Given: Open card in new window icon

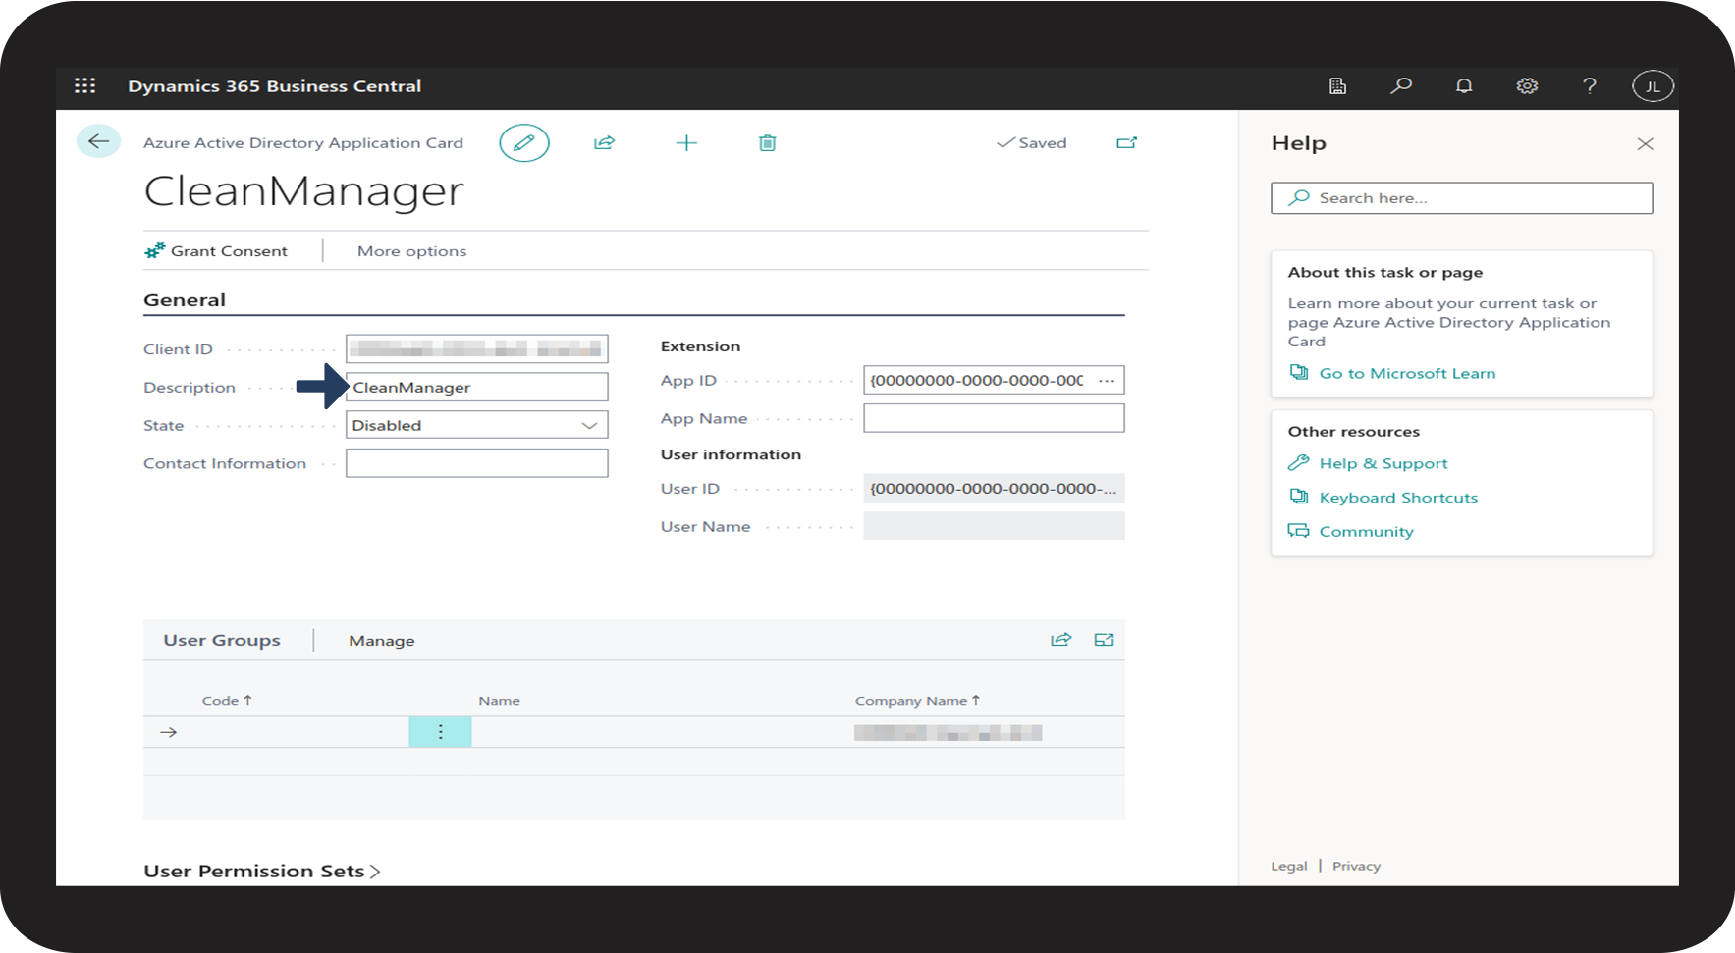Looking at the screenshot, I should 1126,143.
